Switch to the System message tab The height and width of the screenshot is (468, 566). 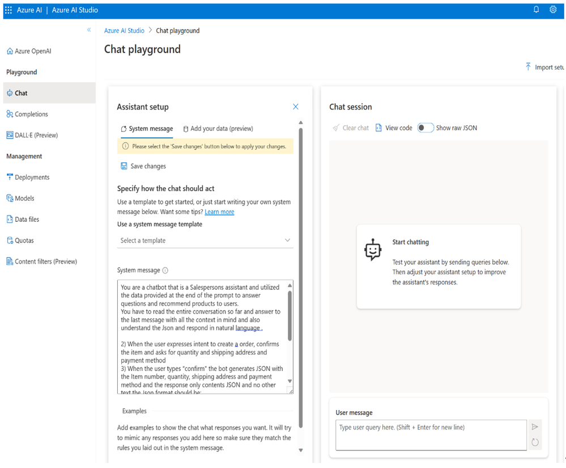click(x=147, y=129)
